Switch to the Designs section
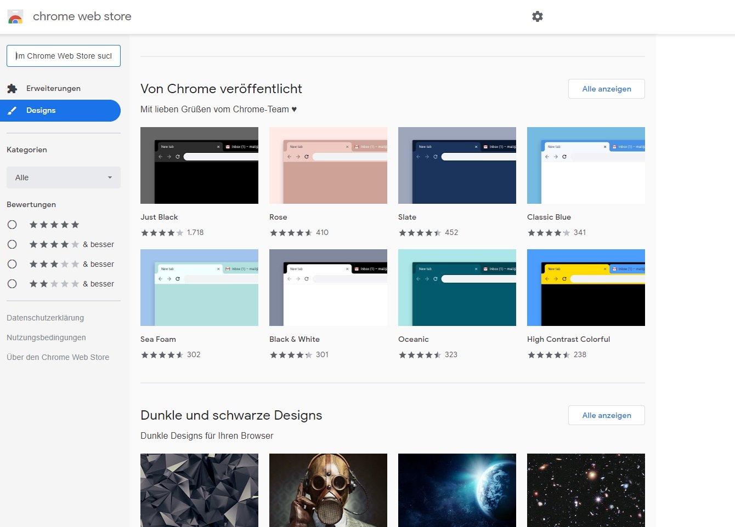The width and height of the screenshot is (735, 527). point(41,110)
